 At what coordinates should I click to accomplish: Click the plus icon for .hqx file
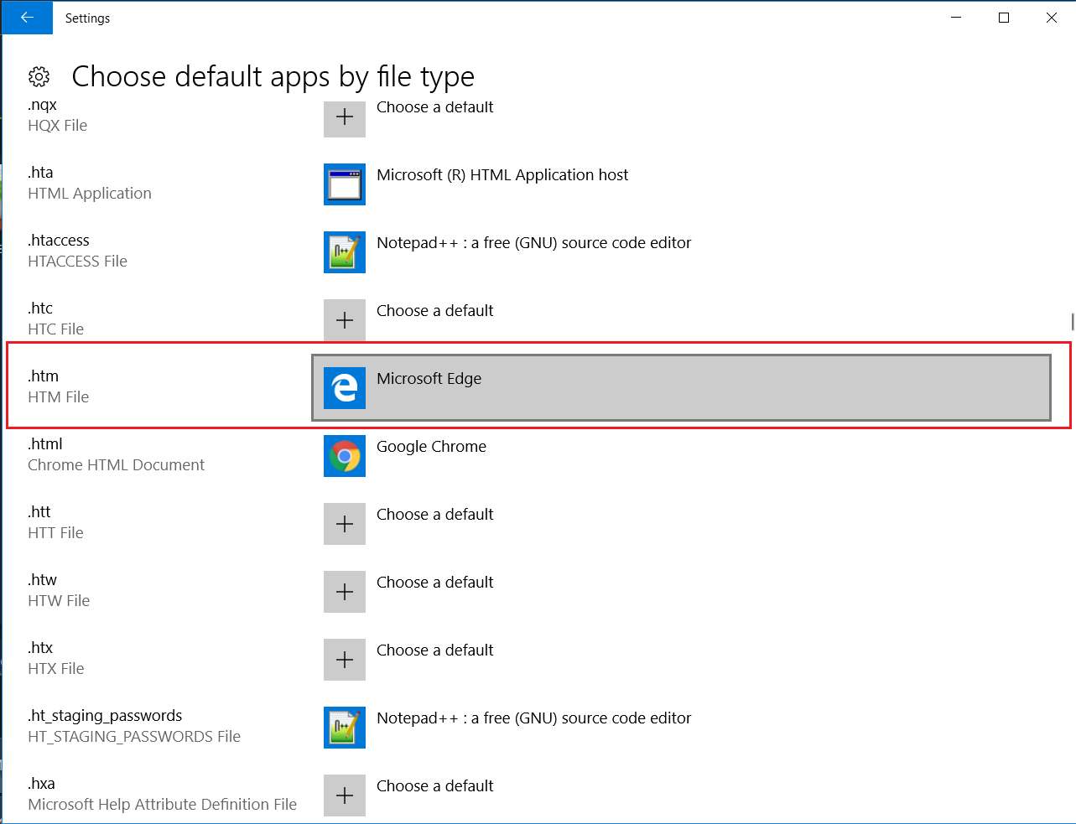[345, 117]
